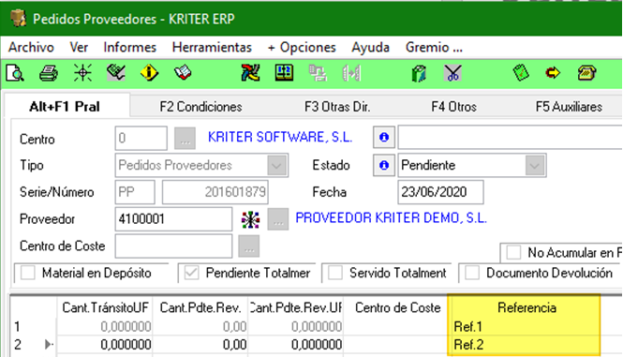Click KRITER SOFTWARE, S.L. text
The height and width of the screenshot is (357, 623).
click(x=280, y=137)
